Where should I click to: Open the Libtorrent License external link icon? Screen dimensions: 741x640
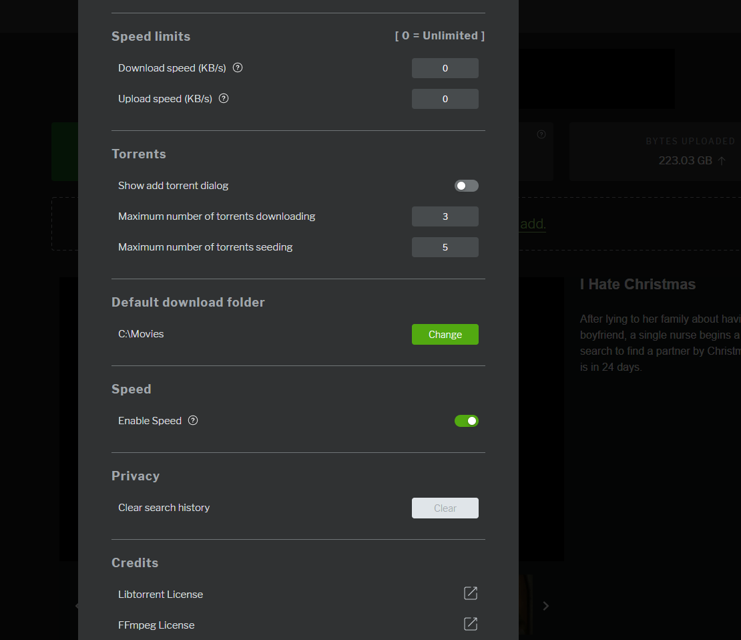tap(470, 593)
